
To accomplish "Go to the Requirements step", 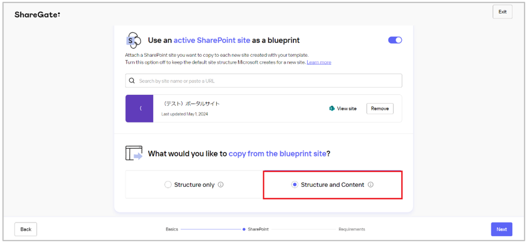I will 351,230.
